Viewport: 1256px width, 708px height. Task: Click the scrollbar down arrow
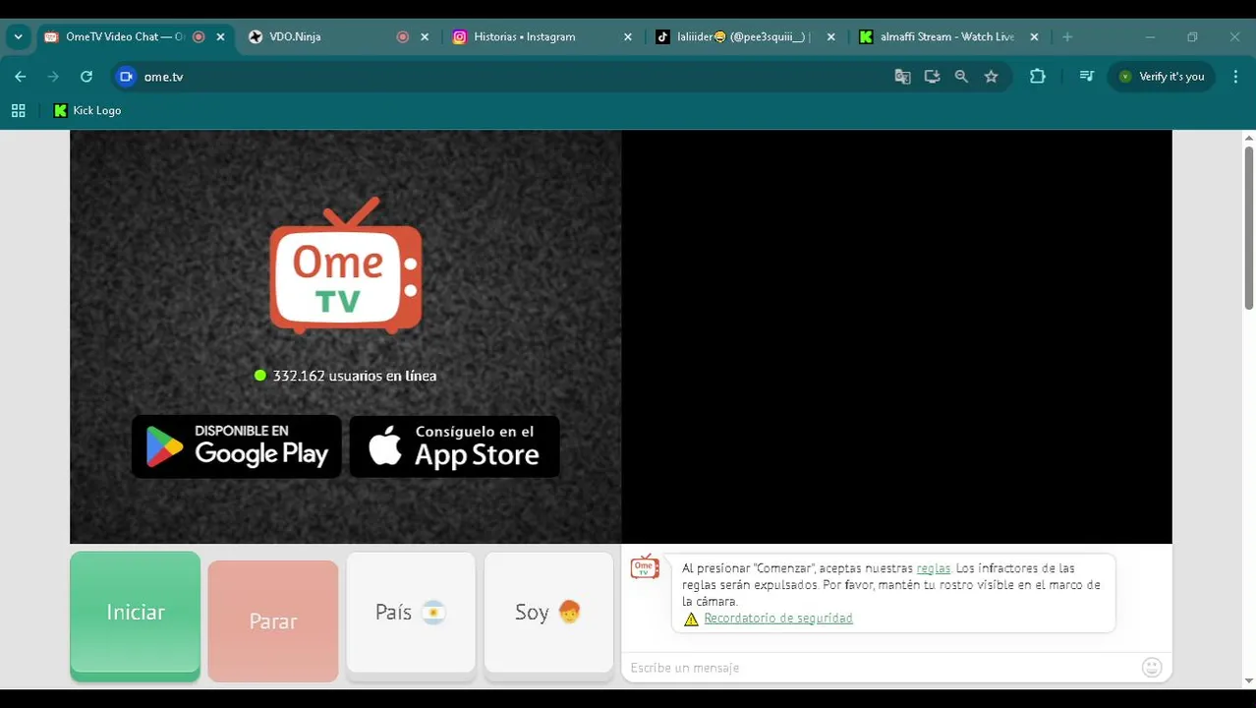[1249, 680]
